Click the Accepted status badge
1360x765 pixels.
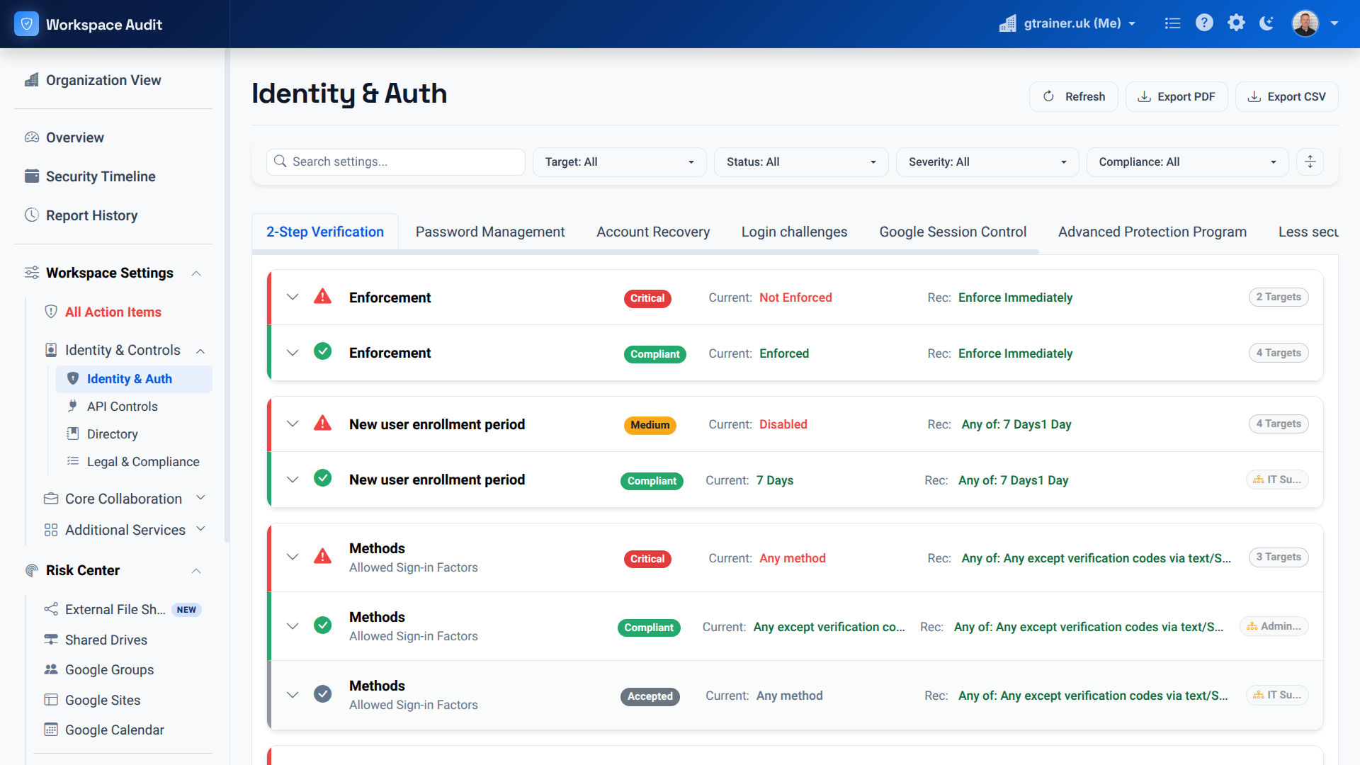650,696
